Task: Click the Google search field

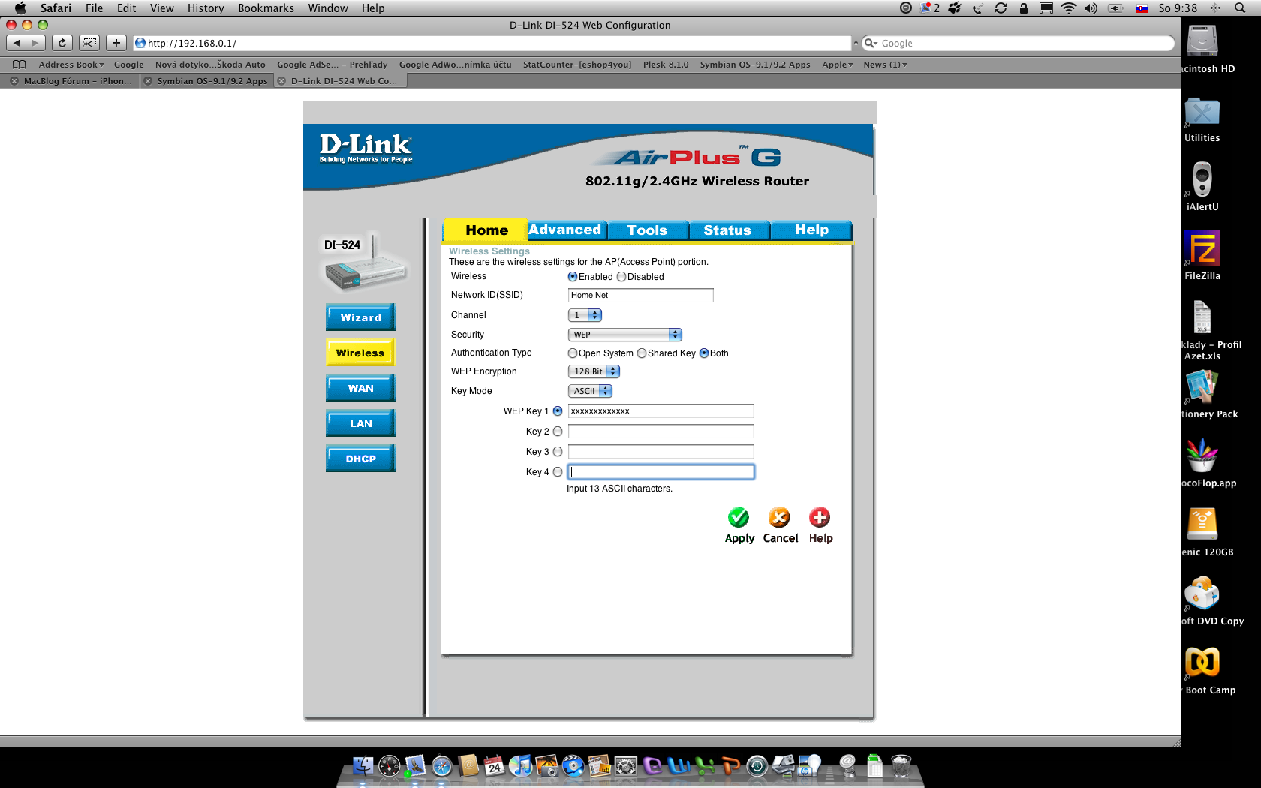Action: [x=1018, y=43]
